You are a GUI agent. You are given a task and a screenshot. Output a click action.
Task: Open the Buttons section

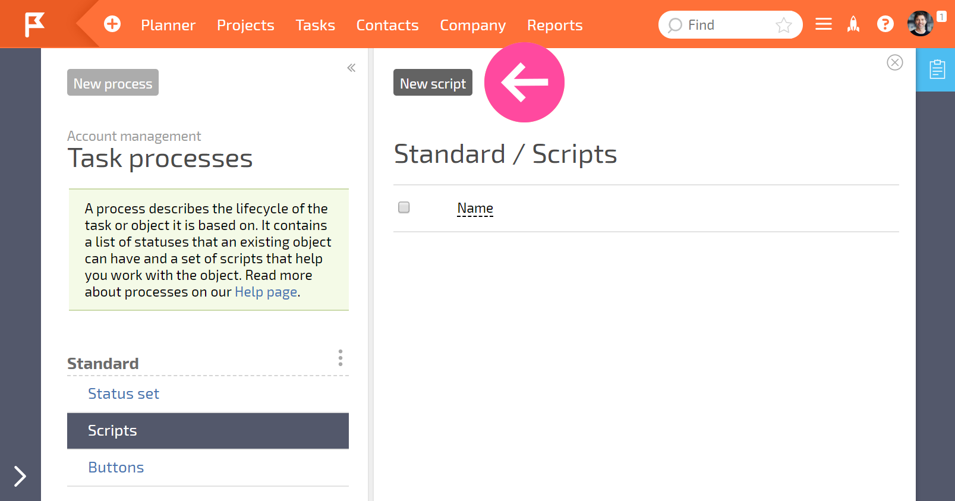tap(208, 468)
